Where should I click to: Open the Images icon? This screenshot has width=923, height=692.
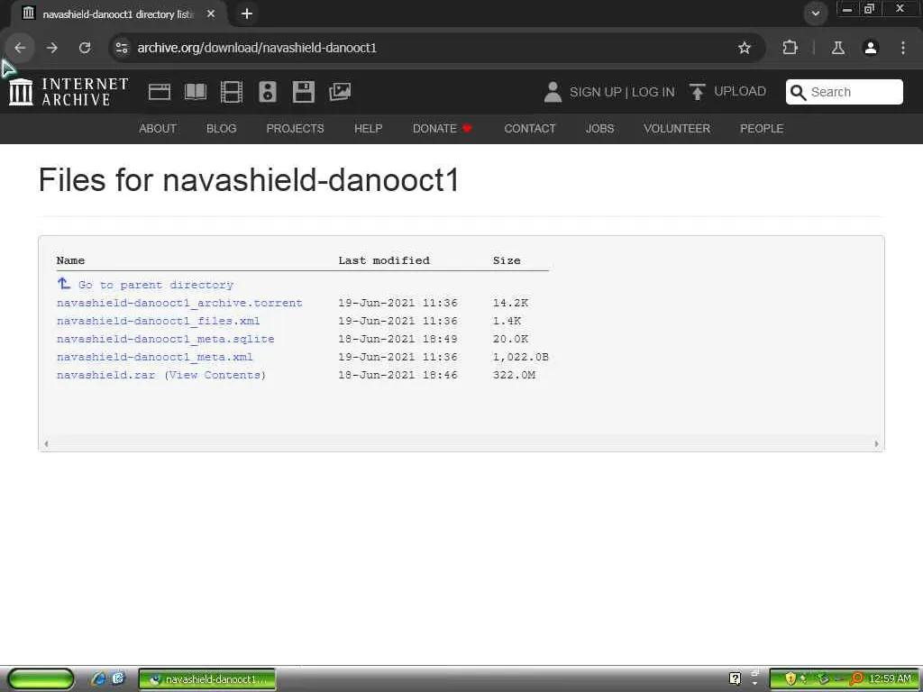[x=340, y=92]
